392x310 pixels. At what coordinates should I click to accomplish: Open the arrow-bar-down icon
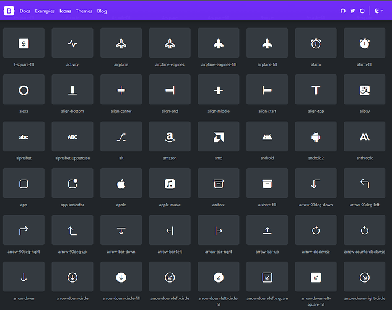121,230
